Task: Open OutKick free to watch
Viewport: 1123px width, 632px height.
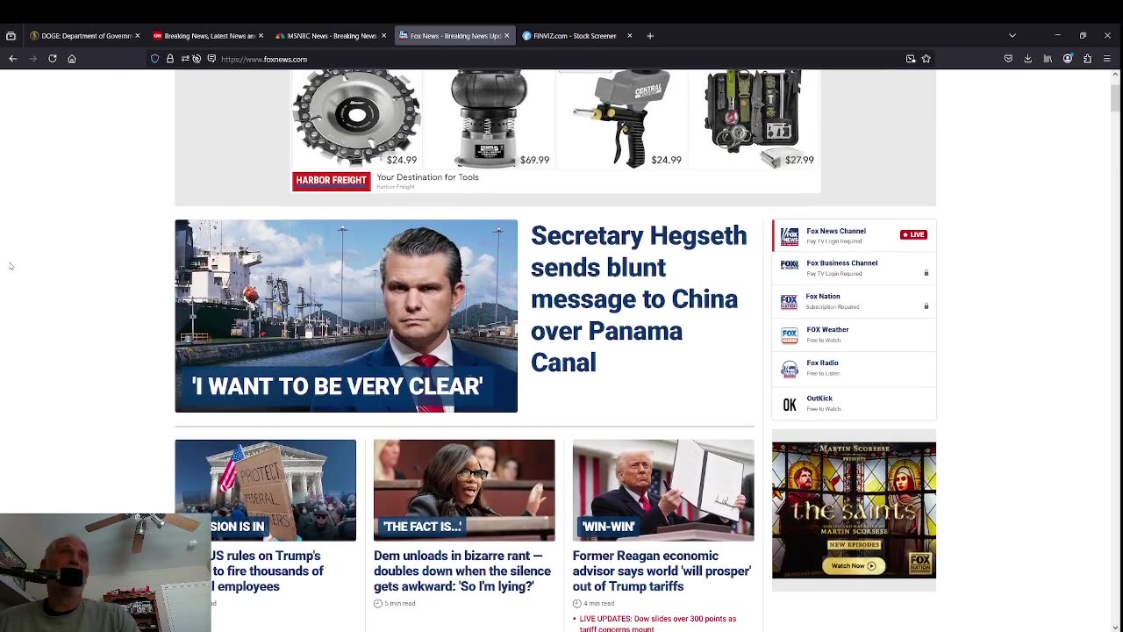Action: [853, 403]
